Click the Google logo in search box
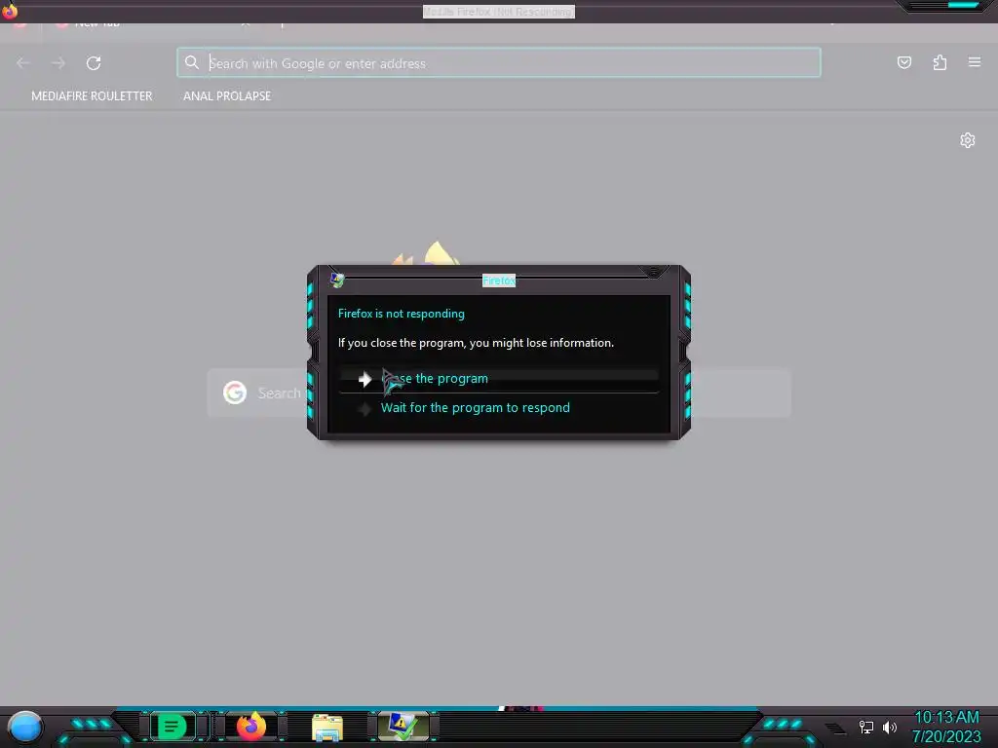Image resolution: width=998 pixels, height=748 pixels. click(235, 393)
